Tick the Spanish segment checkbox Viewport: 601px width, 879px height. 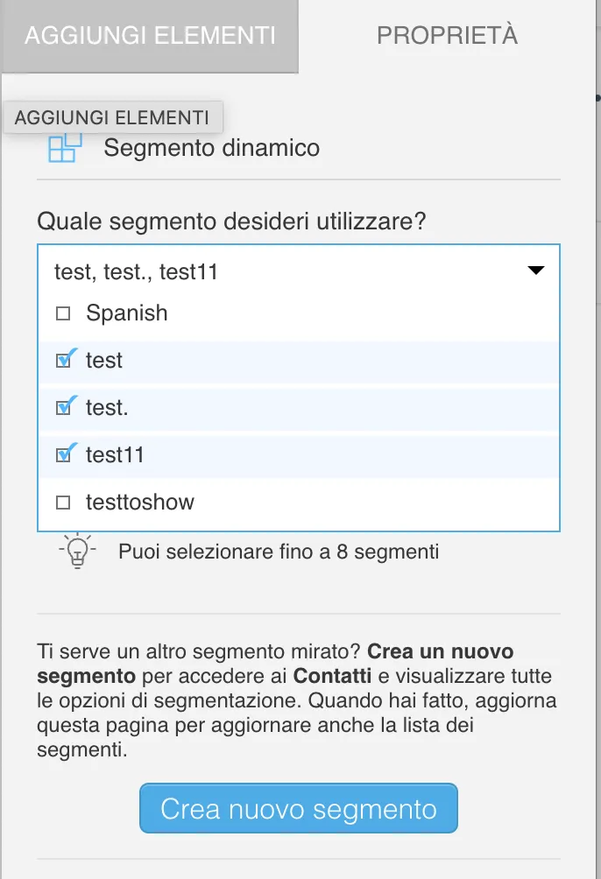pyautogui.click(x=63, y=313)
